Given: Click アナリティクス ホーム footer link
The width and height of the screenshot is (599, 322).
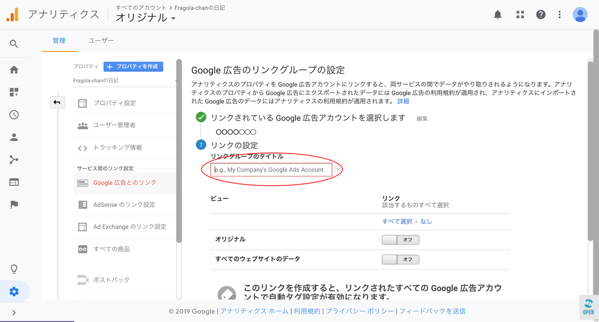Looking at the screenshot, I should click(254, 311).
